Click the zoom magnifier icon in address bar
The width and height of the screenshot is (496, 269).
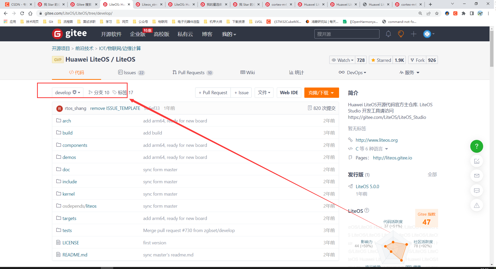420,13
